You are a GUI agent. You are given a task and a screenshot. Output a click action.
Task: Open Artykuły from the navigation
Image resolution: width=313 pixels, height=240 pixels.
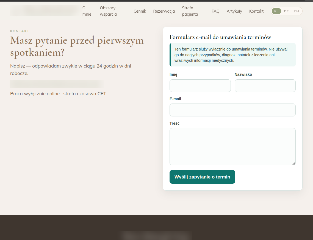[x=234, y=11]
